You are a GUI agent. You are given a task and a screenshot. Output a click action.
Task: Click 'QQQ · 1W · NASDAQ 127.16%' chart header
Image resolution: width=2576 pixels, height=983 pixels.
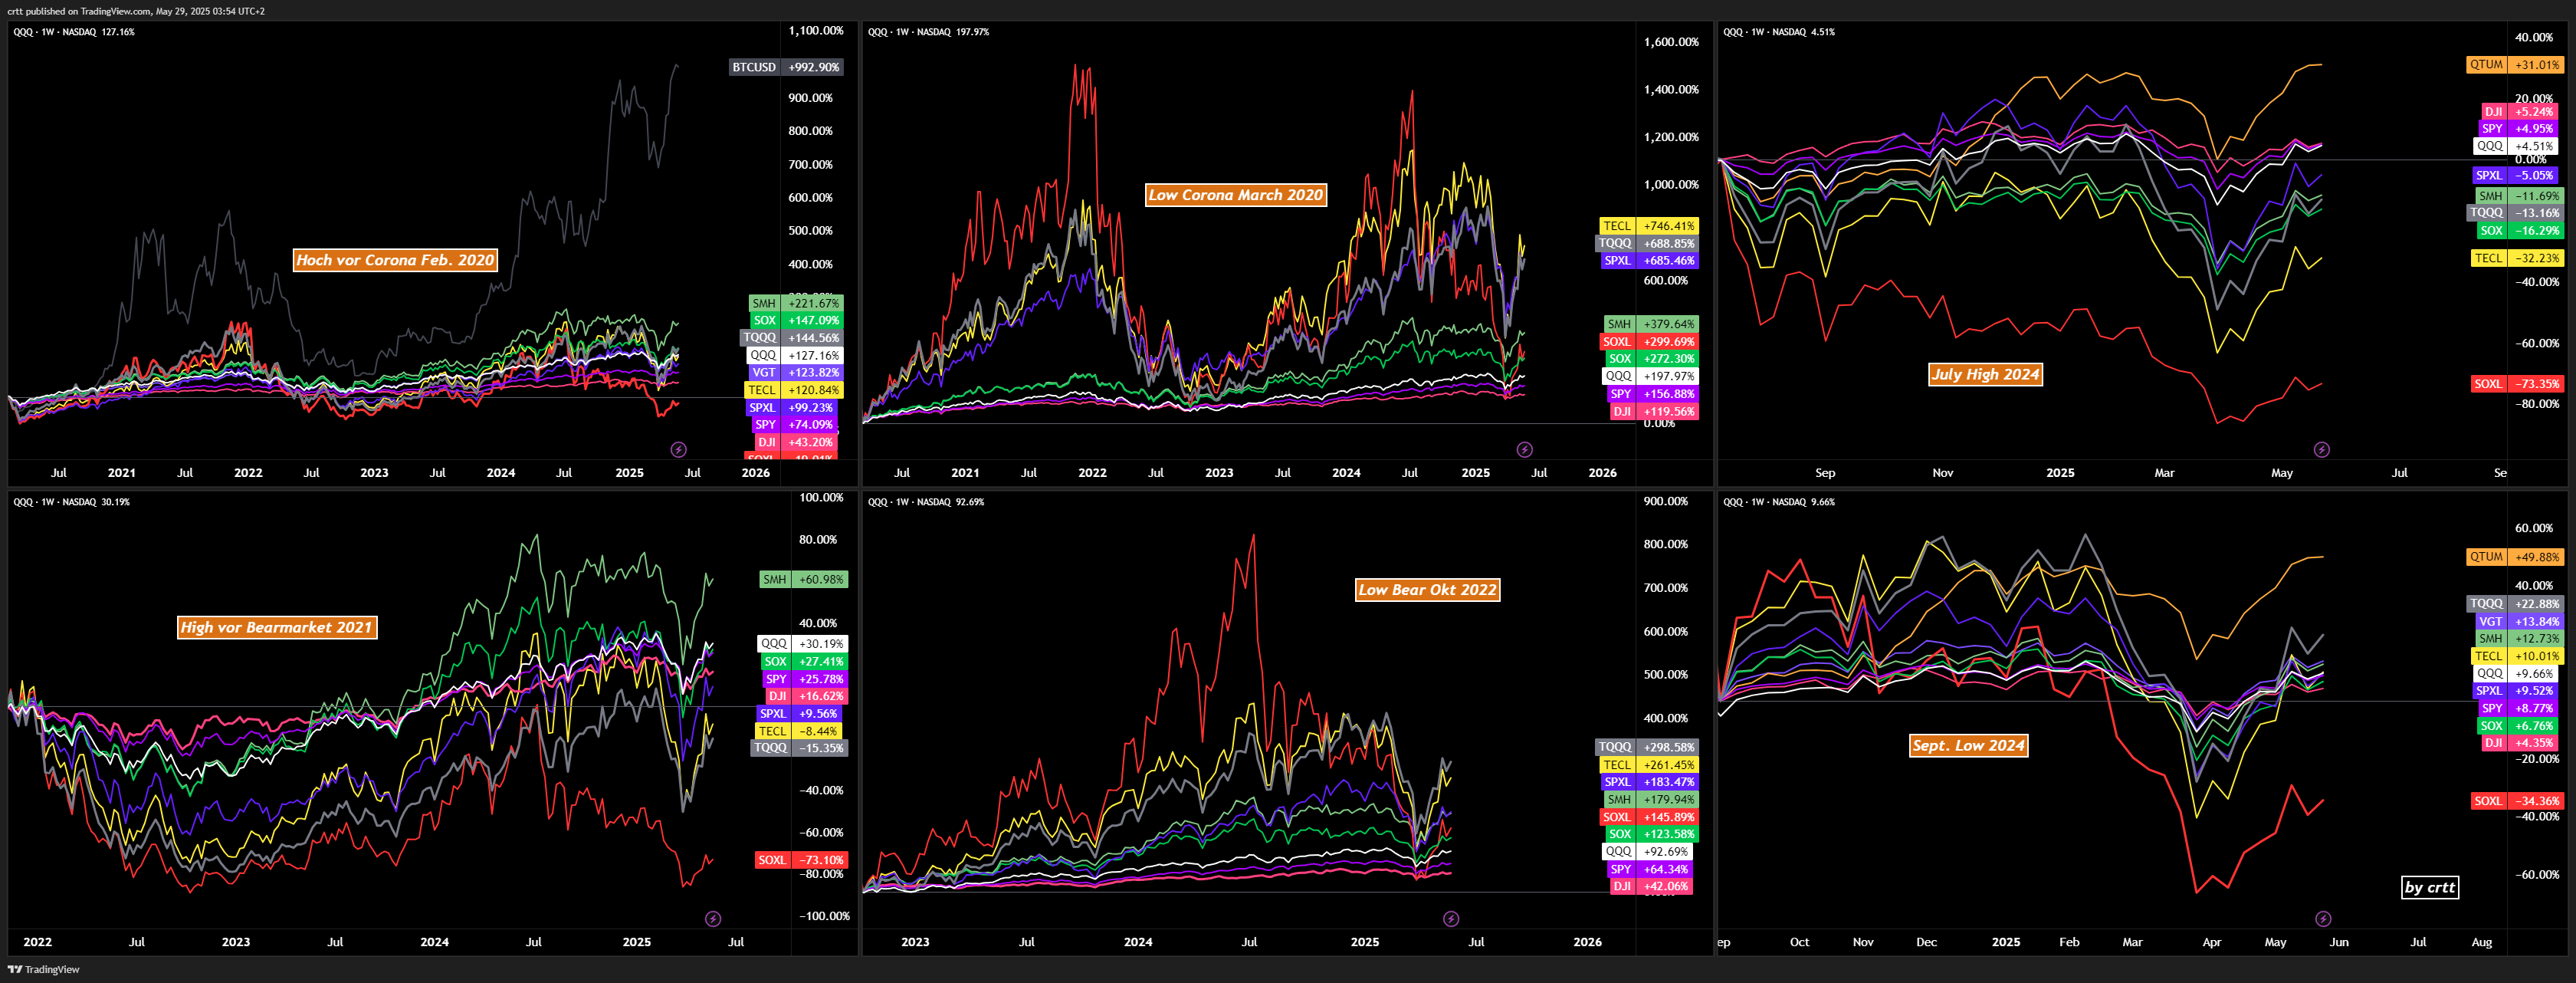pyautogui.click(x=74, y=32)
